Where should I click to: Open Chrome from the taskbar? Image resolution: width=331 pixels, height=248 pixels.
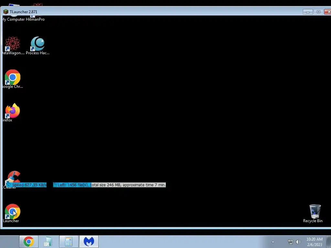[x=29, y=242]
